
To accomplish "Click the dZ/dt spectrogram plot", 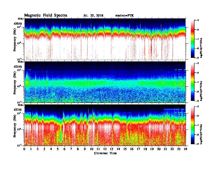I will 105,125.
